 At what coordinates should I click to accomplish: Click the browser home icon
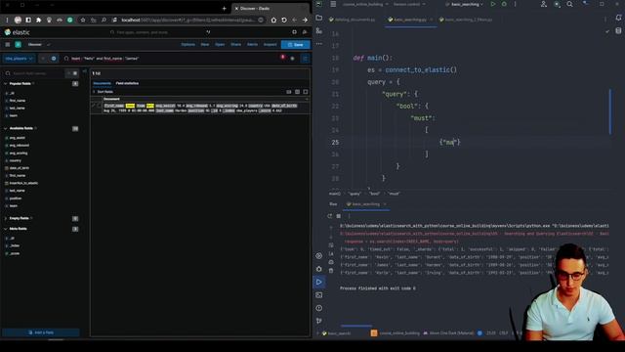tap(273, 20)
